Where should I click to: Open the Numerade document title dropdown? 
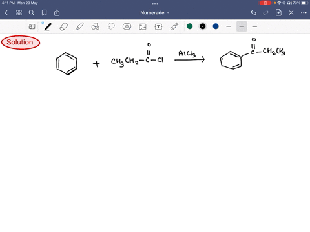[x=155, y=13]
